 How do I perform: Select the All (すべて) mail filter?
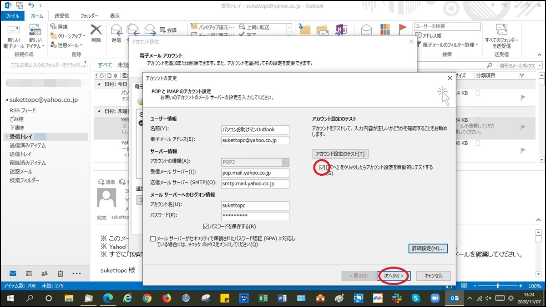(105, 65)
